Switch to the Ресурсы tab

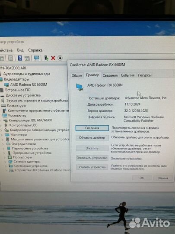coord(145,75)
